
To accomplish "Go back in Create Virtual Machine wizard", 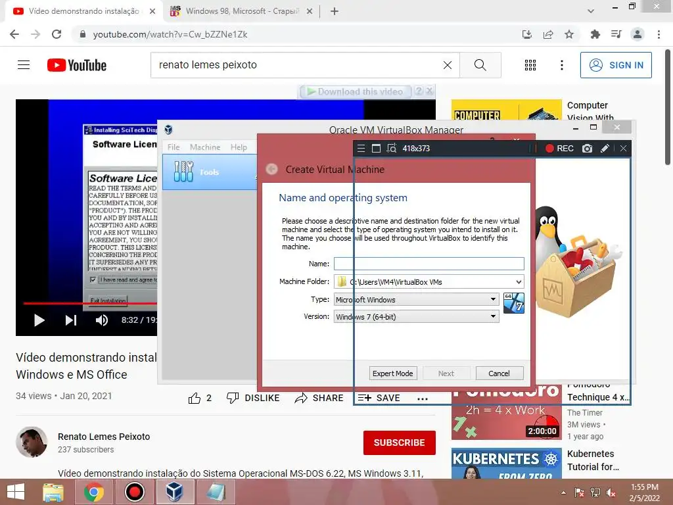I will [x=271, y=169].
